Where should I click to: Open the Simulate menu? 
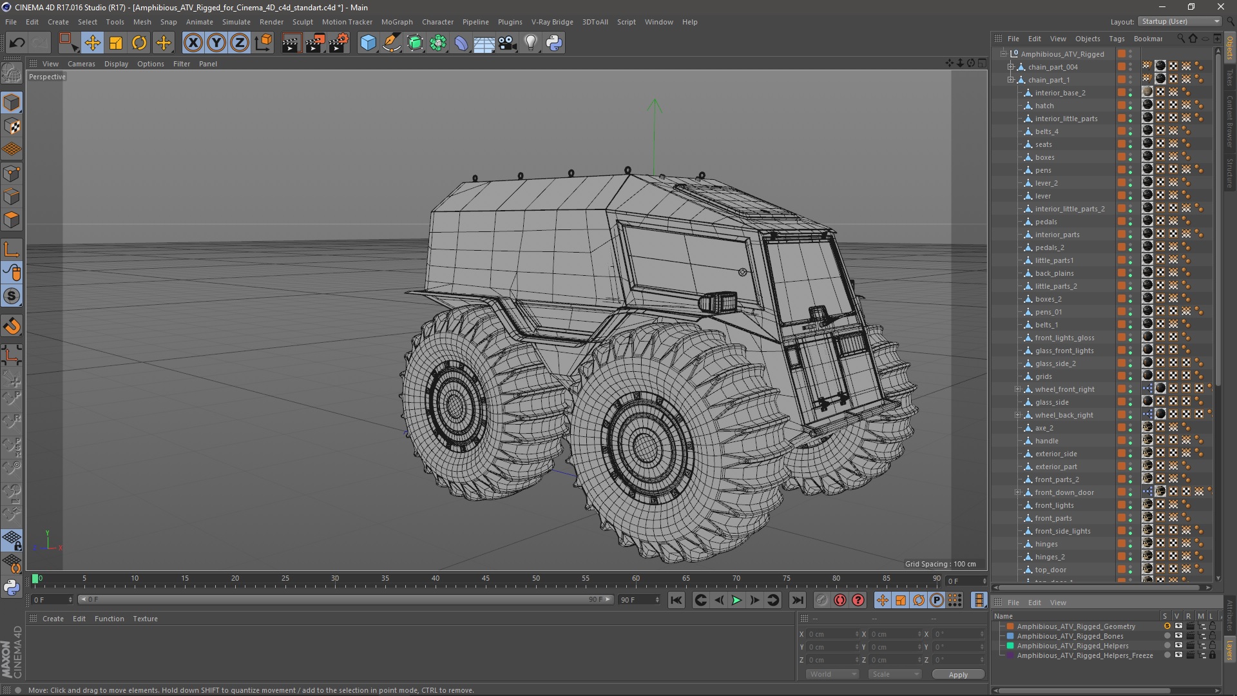click(236, 22)
